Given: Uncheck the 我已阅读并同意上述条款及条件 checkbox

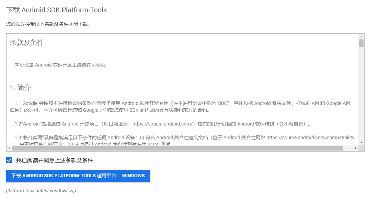Looking at the screenshot, I should (9, 160).
